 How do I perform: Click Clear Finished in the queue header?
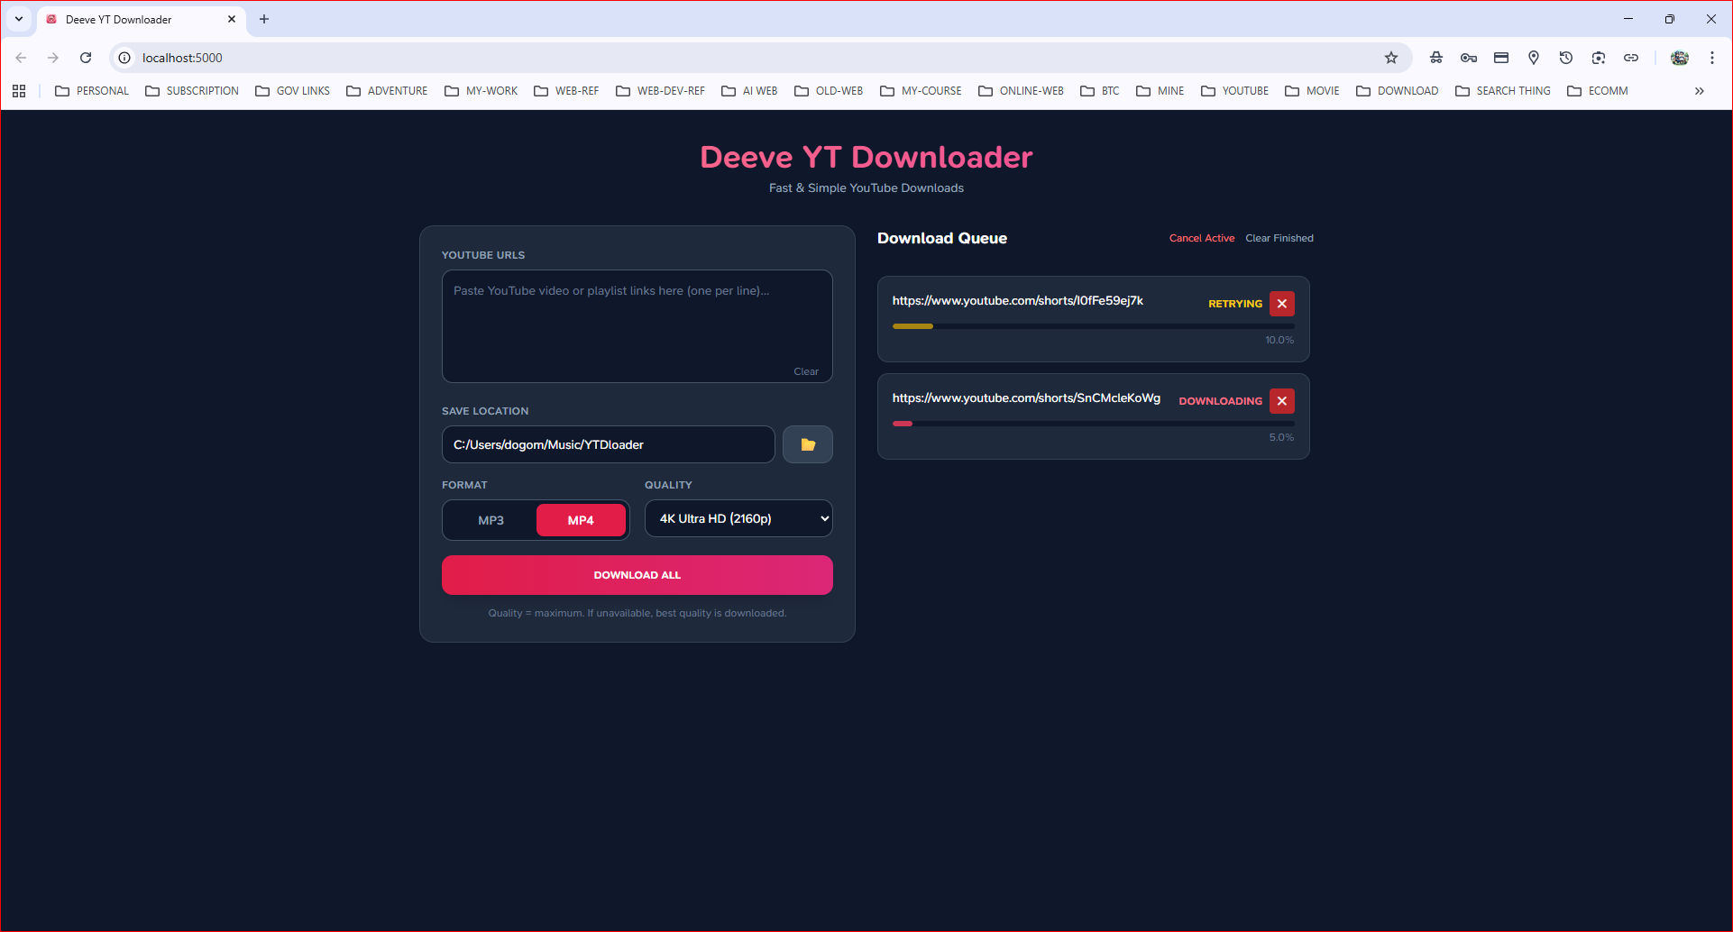coord(1279,238)
